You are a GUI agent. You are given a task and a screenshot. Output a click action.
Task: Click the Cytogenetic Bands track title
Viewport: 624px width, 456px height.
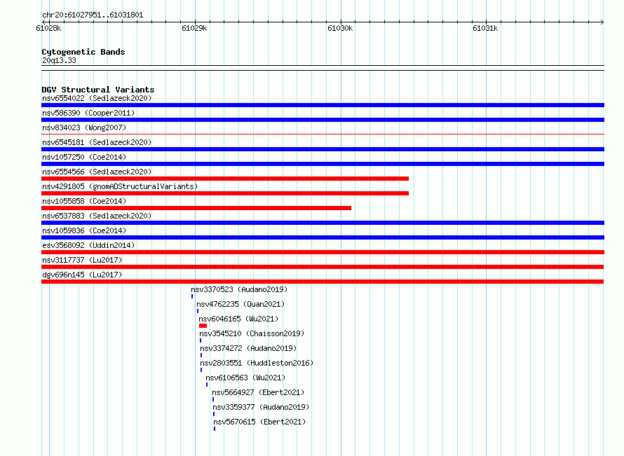[83, 52]
